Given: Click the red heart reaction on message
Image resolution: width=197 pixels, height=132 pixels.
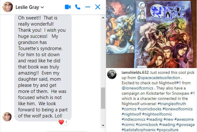Looking at the screenshot, I should pos(61,122).
